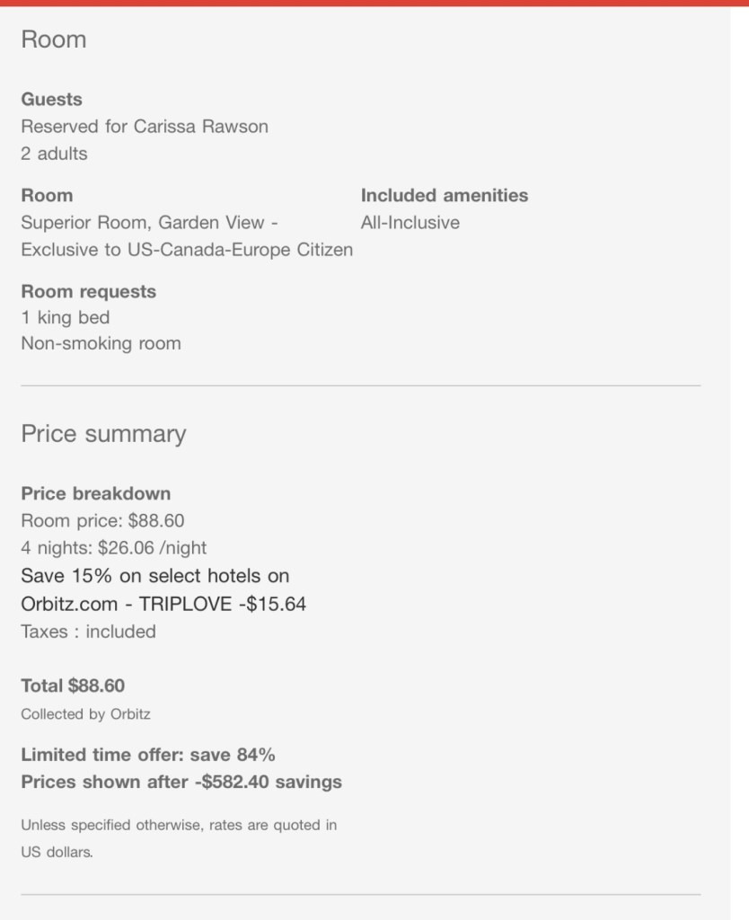Select the Reserved for Carissa Rawson text
The image size is (749, 920).
[x=145, y=127]
